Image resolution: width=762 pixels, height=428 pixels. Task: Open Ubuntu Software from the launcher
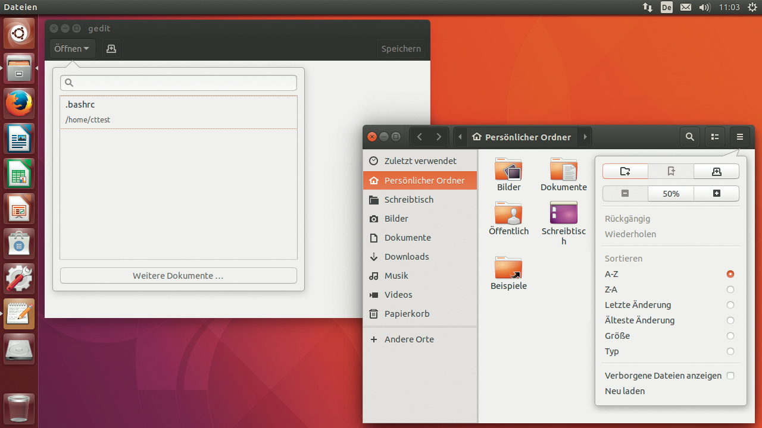[20, 244]
